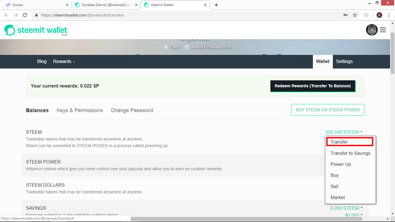
Task: Close the Swixxo tab
Action: (67, 5)
